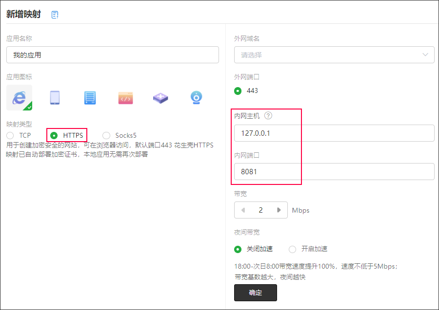439x310 pixels.
Task: Open the 外网域名 dropdown list
Action: point(334,55)
